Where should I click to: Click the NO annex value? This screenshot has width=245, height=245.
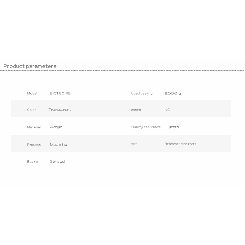(x=167, y=110)
